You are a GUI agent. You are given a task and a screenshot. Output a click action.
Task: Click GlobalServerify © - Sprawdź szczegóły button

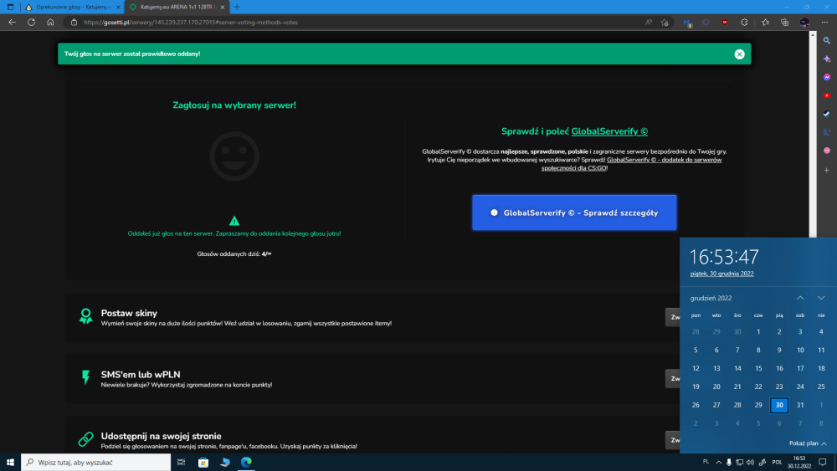click(x=574, y=212)
